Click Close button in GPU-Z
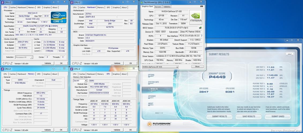303x133 pixels. tap(197, 66)
